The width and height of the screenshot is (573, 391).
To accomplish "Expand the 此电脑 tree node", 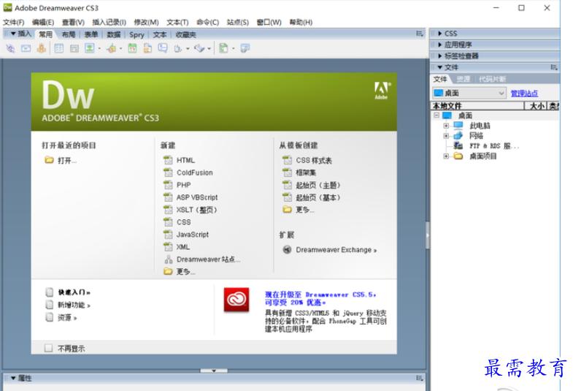I will point(446,126).
